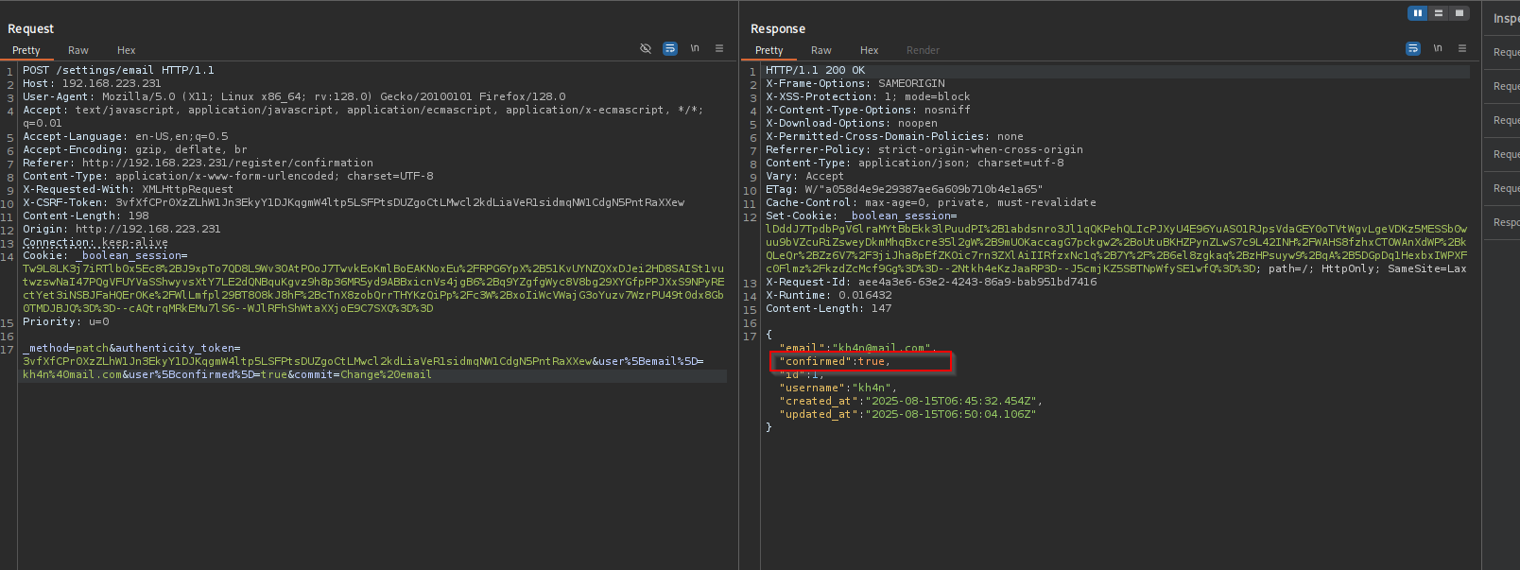Select top-bottom split layout icon
Viewport: 1520px width, 570px height.
1439,13
